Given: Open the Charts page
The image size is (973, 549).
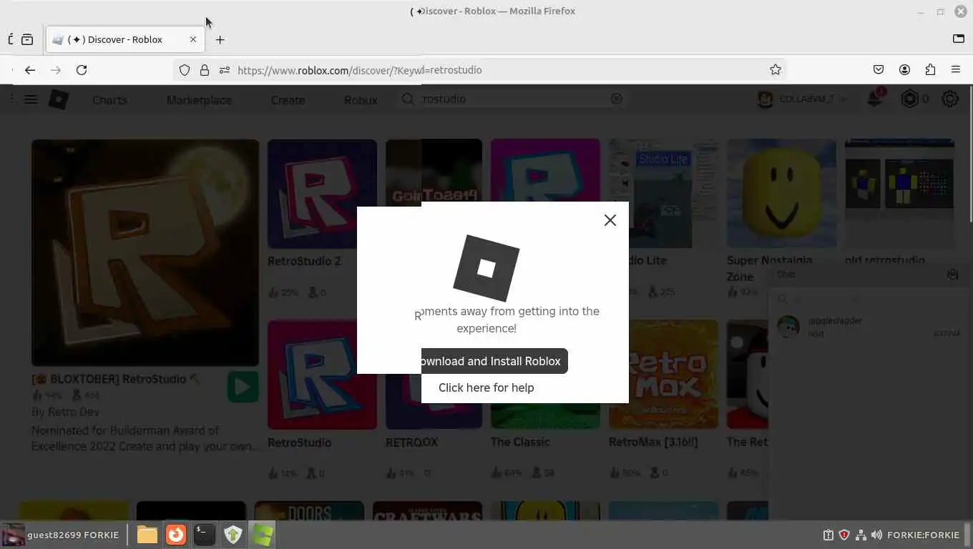Looking at the screenshot, I should coord(109,100).
